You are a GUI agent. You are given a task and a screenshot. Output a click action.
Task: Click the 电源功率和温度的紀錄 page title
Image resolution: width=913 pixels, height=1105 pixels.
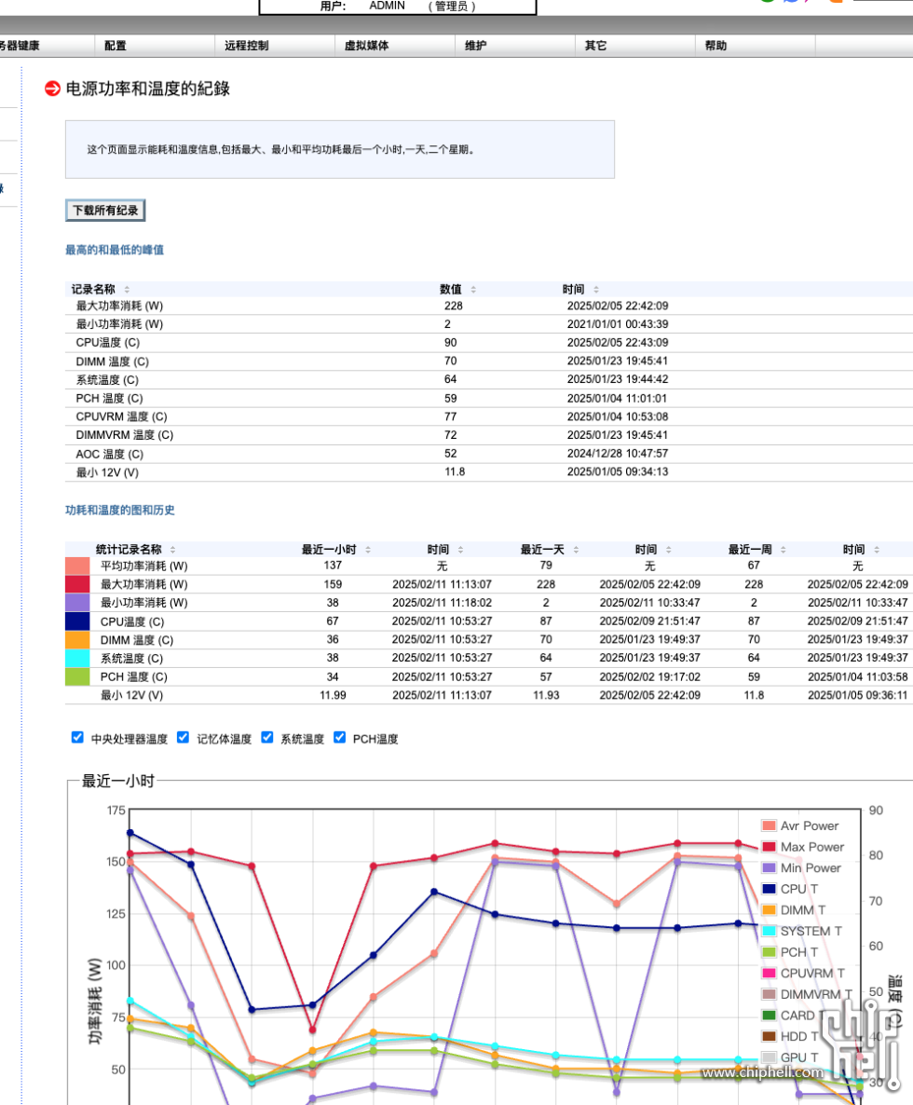click(148, 89)
